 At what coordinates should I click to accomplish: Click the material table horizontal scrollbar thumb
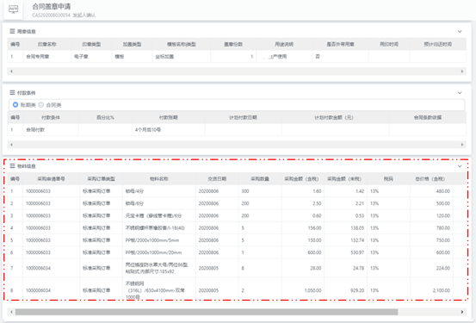pos(207,312)
